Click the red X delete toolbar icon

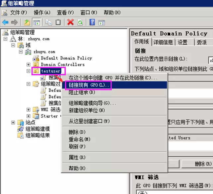70,22
